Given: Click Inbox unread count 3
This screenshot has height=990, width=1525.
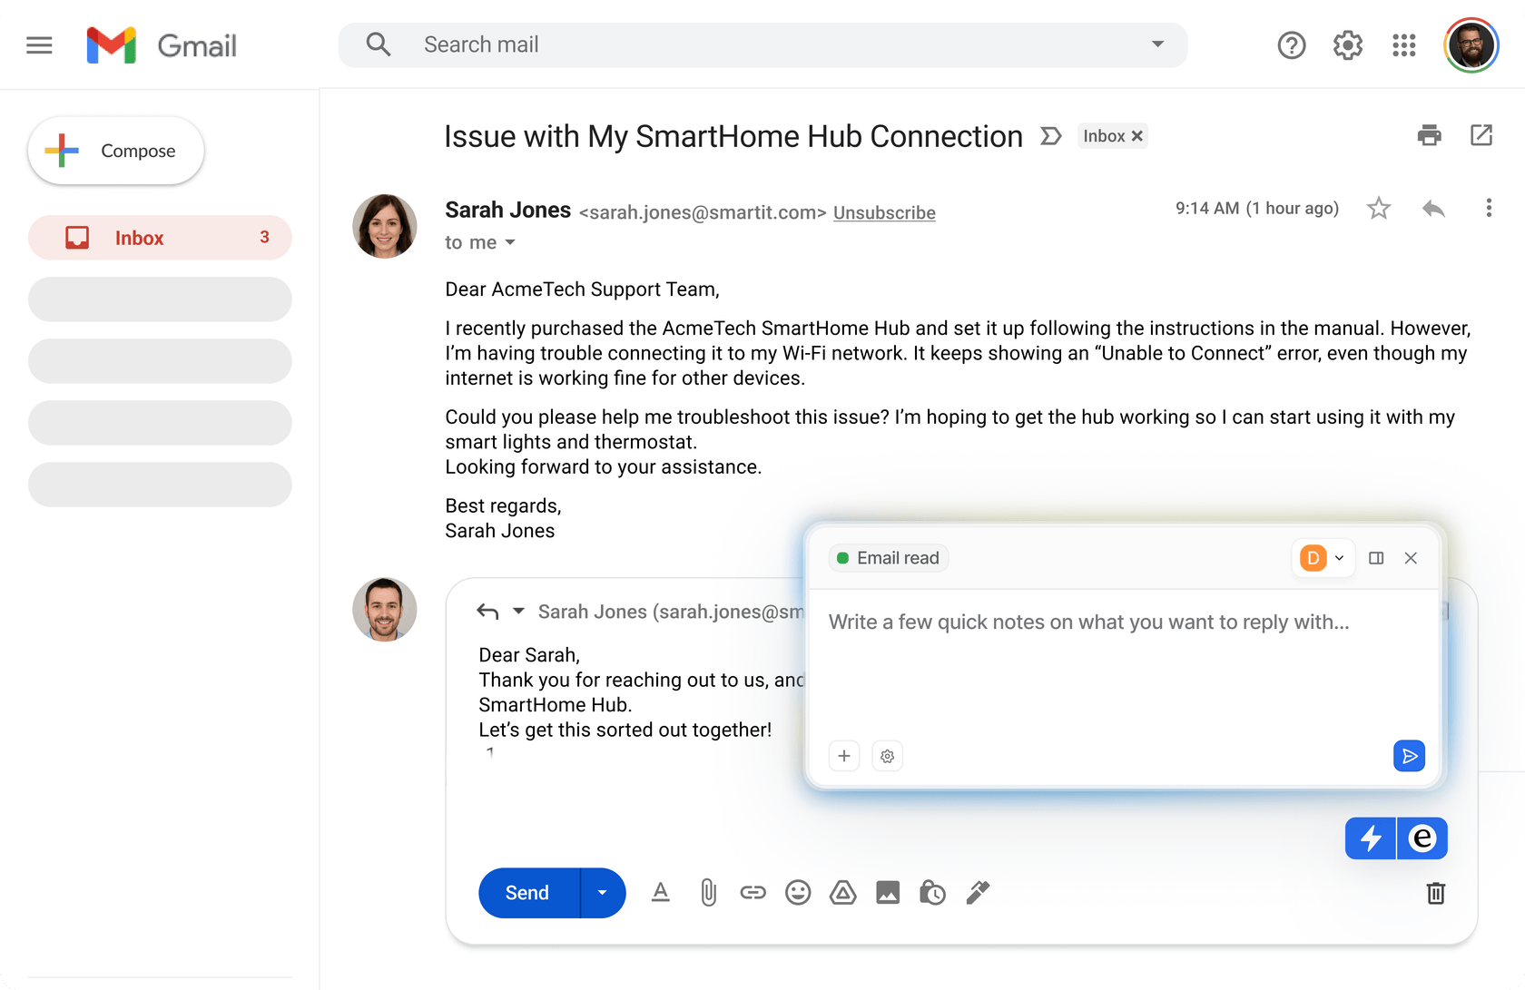Looking at the screenshot, I should pyautogui.click(x=264, y=238).
